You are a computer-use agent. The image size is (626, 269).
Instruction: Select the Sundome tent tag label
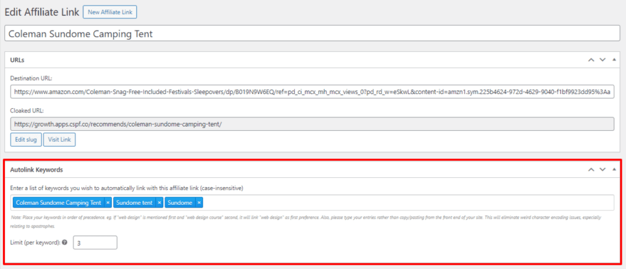point(134,203)
